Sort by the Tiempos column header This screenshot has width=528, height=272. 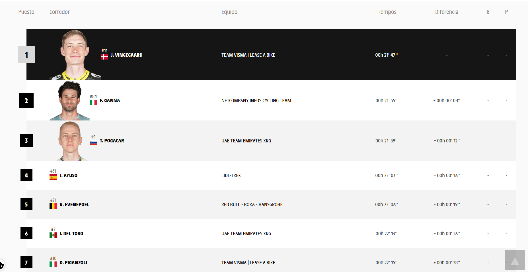[x=386, y=12]
